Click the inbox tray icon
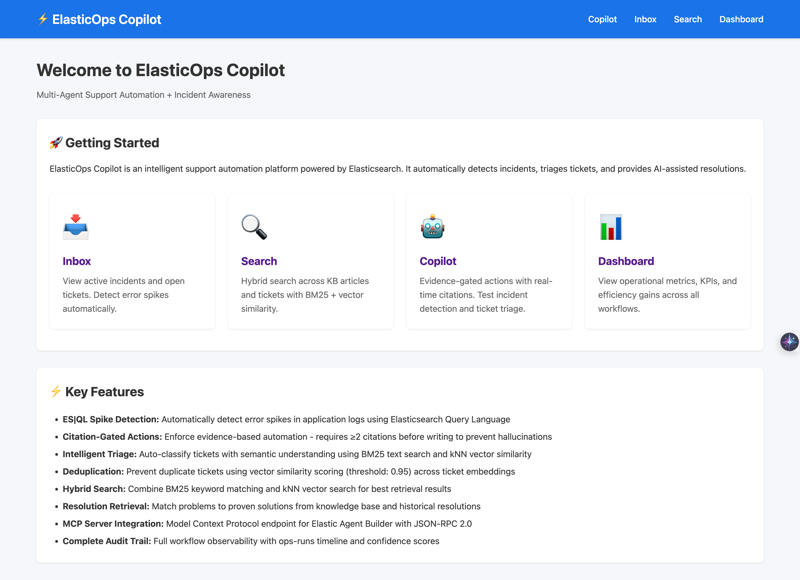 (x=75, y=227)
